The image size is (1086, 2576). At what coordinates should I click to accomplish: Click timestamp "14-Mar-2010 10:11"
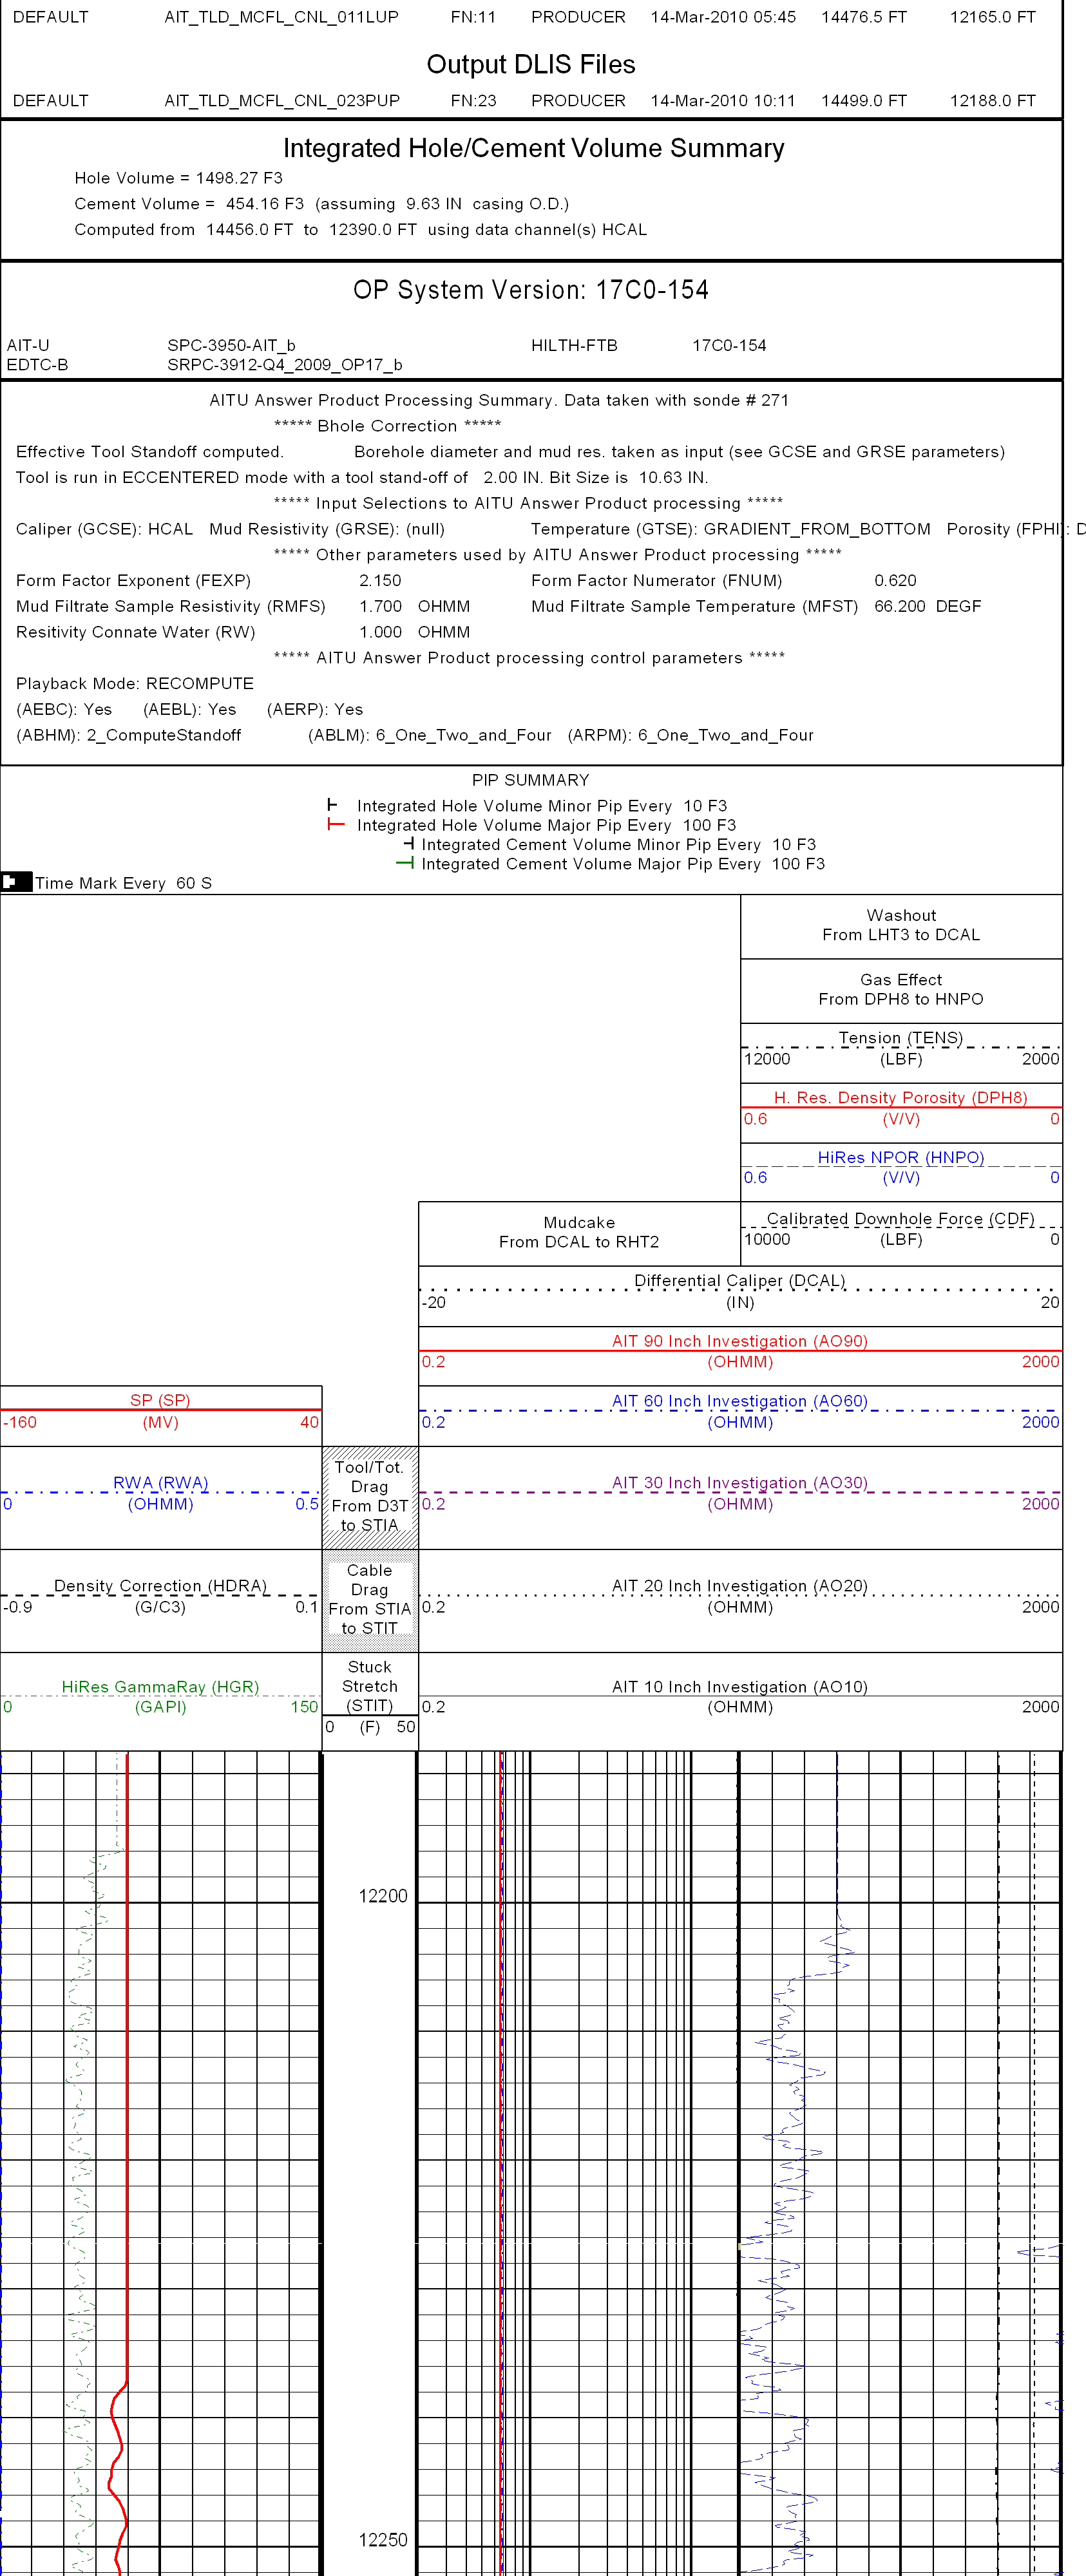pos(723,100)
